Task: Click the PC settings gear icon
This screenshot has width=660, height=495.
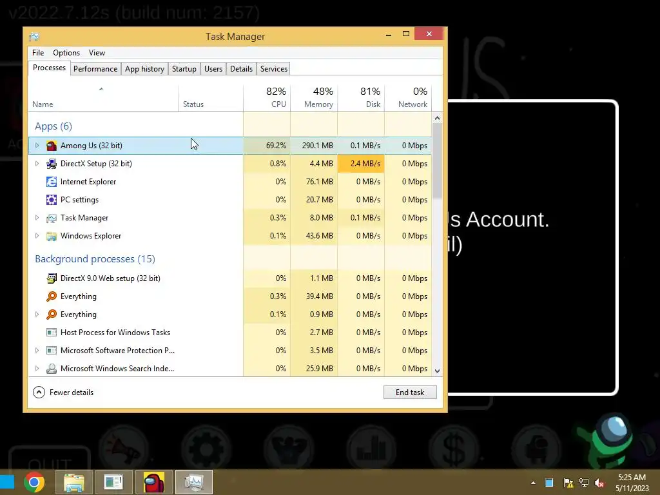Action: pyautogui.click(x=52, y=200)
